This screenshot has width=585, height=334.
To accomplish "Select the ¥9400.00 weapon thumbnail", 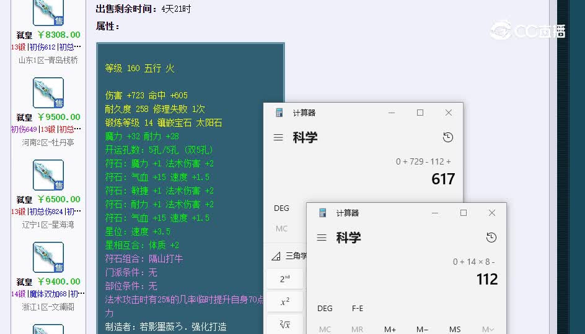I will pyautogui.click(x=48, y=257).
